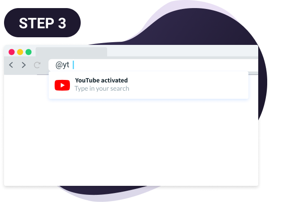This screenshot has height=202, width=295.
Task: Click the 'Type in your search' hint
Action: point(102,88)
